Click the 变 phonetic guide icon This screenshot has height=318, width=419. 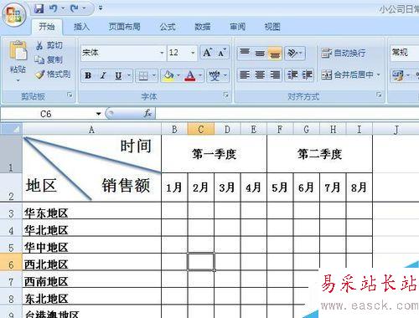215,75
